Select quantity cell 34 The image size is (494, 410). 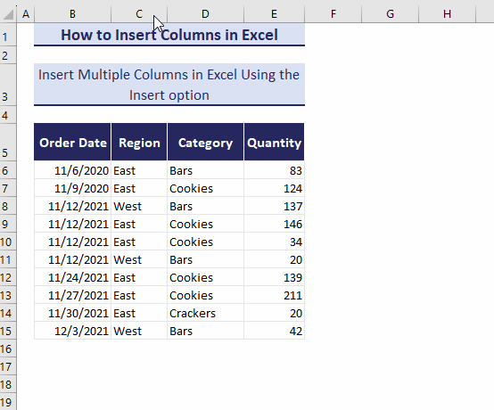pyautogui.click(x=274, y=242)
